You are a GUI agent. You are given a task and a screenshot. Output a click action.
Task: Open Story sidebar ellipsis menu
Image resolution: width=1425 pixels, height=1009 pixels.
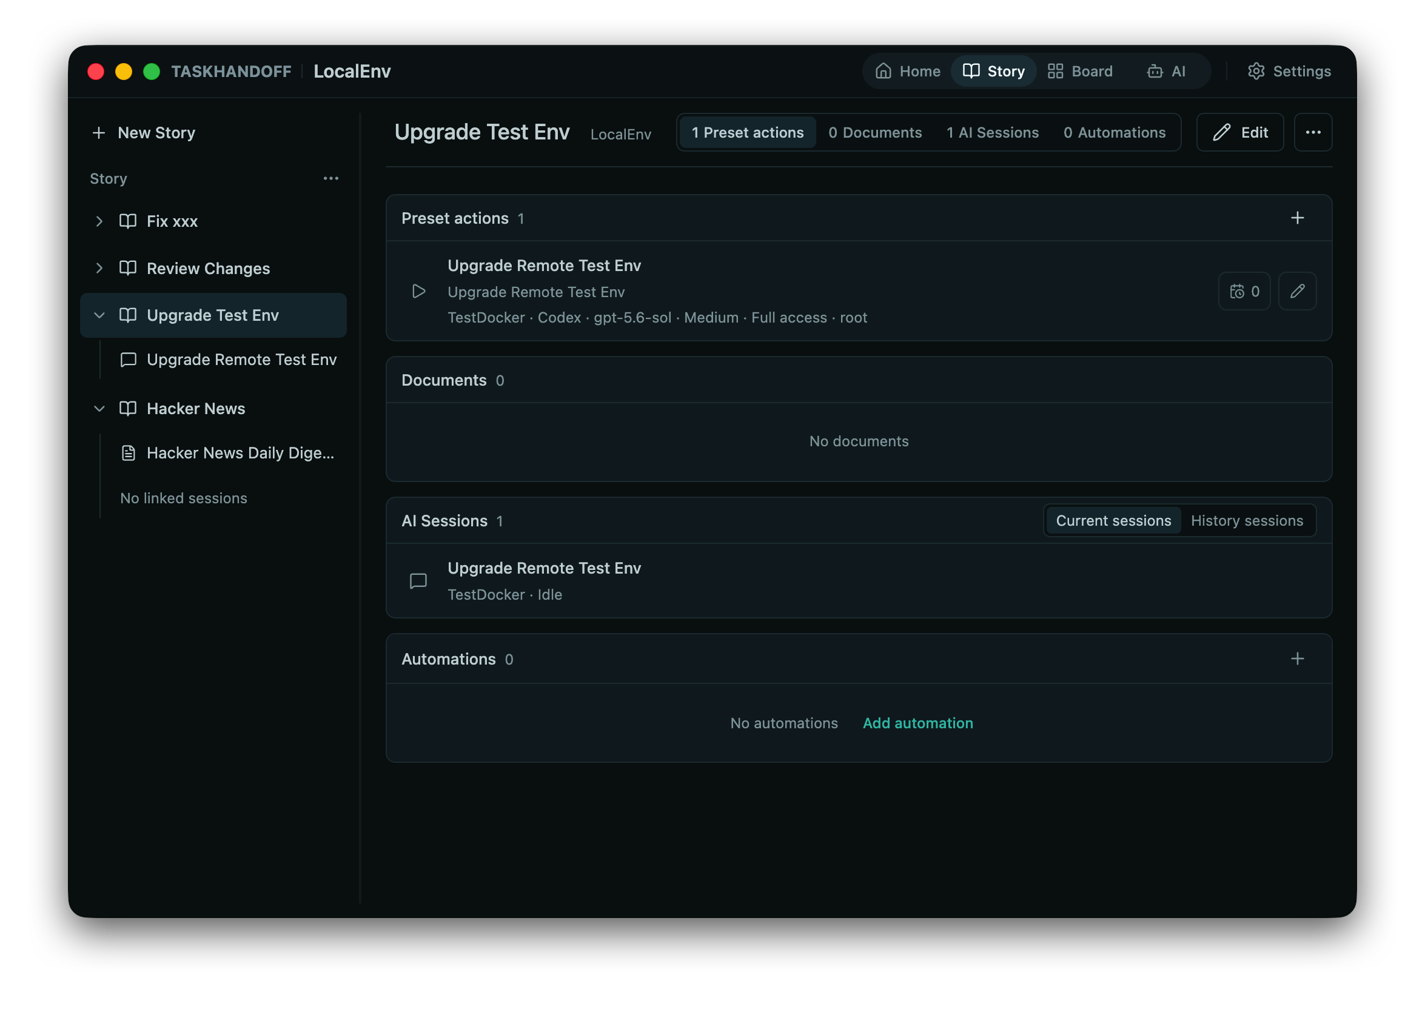coord(330,178)
